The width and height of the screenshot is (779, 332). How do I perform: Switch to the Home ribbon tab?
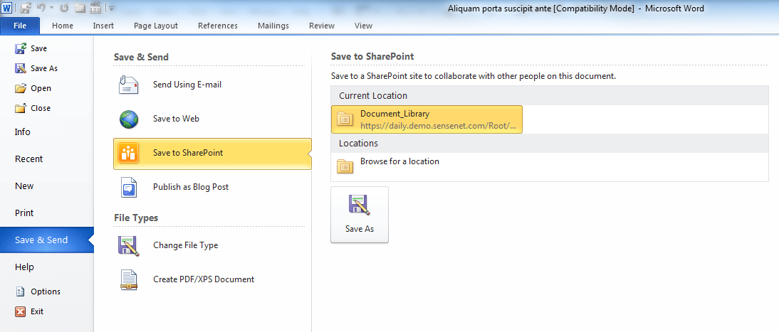pyautogui.click(x=63, y=26)
